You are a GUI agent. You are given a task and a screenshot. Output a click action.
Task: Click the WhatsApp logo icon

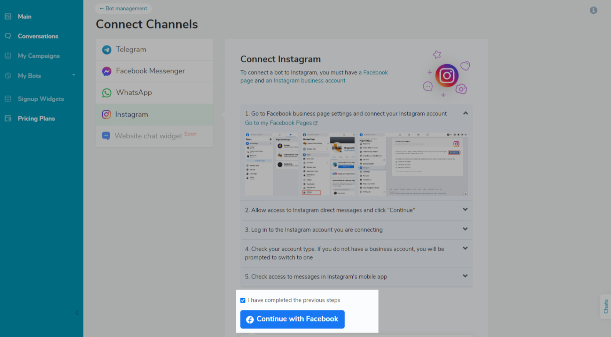coord(107,93)
